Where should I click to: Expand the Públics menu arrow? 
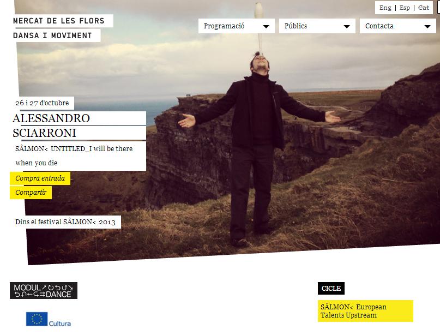[347, 26]
